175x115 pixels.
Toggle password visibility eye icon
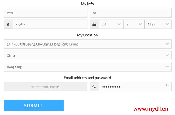coord(167,86)
